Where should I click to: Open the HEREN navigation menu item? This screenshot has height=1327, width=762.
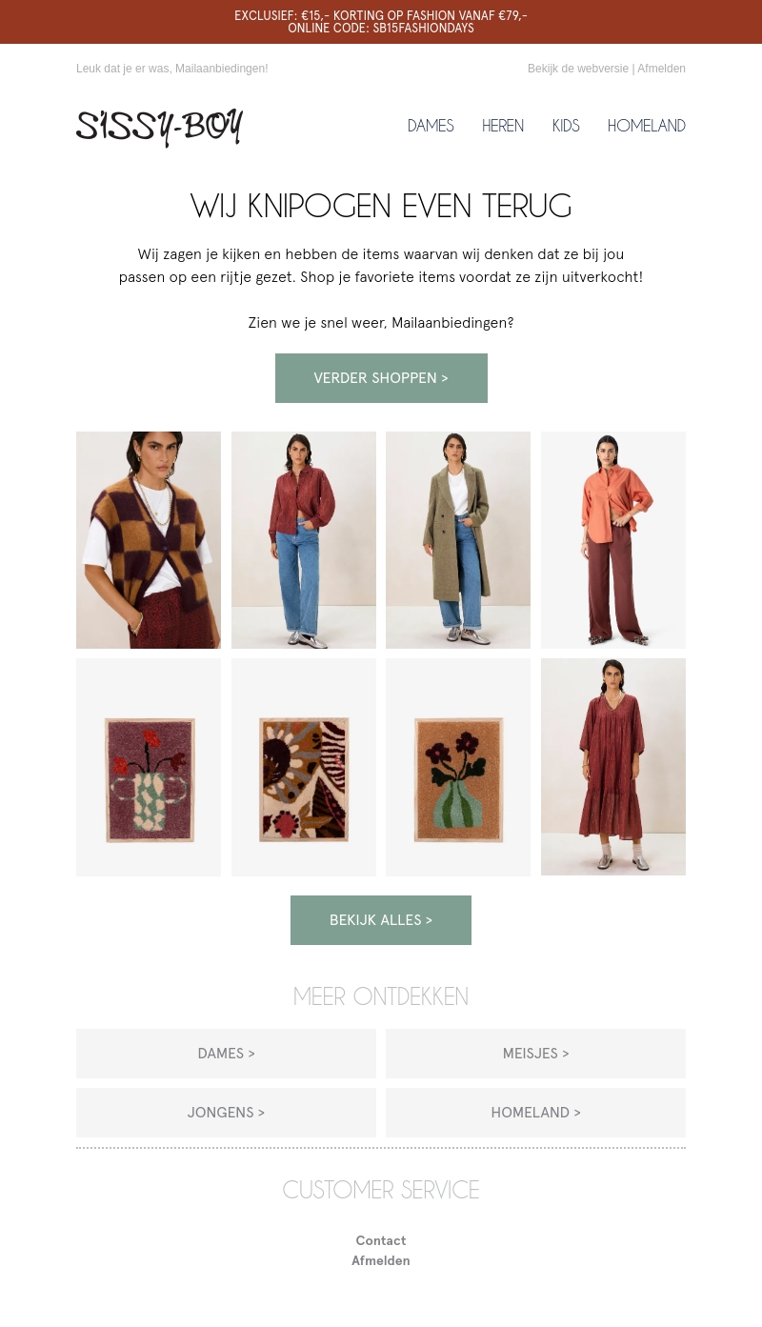(x=503, y=126)
